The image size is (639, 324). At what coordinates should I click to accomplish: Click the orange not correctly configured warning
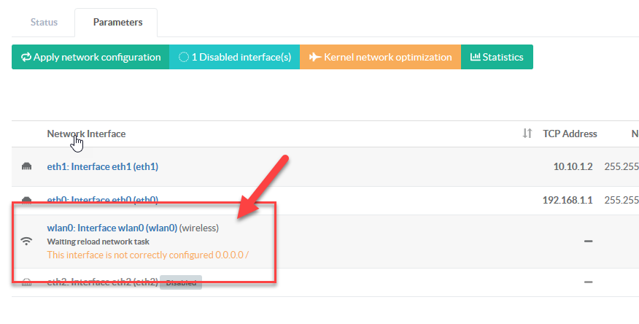[150, 255]
